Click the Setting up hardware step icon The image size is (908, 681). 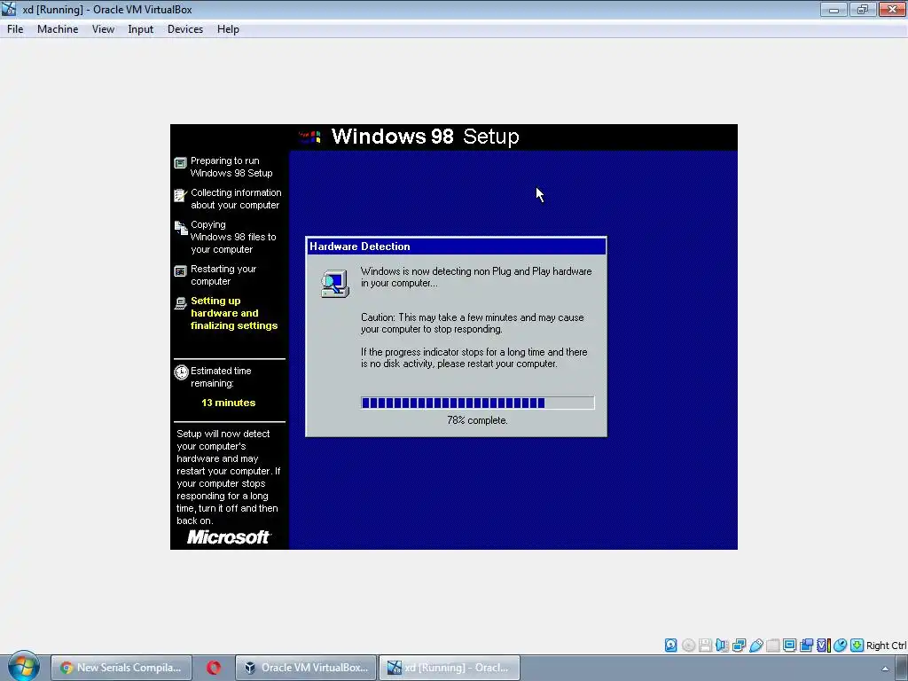180,303
